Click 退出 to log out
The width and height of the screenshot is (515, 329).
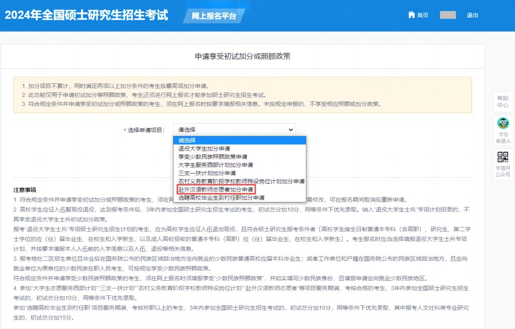tap(472, 15)
